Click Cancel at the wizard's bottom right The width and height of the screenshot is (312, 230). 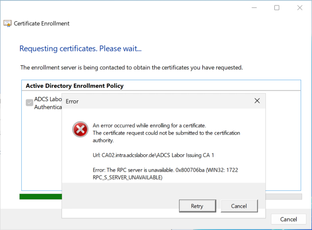pos(288,219)
